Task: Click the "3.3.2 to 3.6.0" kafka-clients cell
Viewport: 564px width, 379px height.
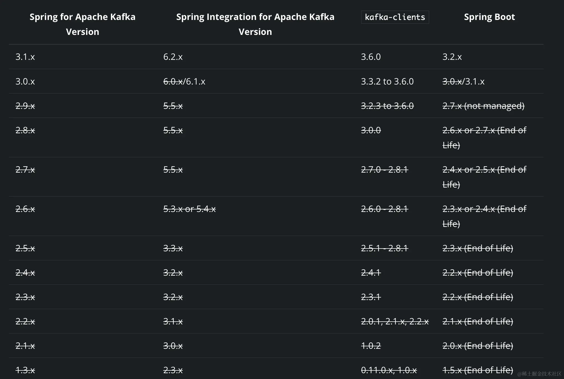Action: pyautogui.click(x=387, y=81)
